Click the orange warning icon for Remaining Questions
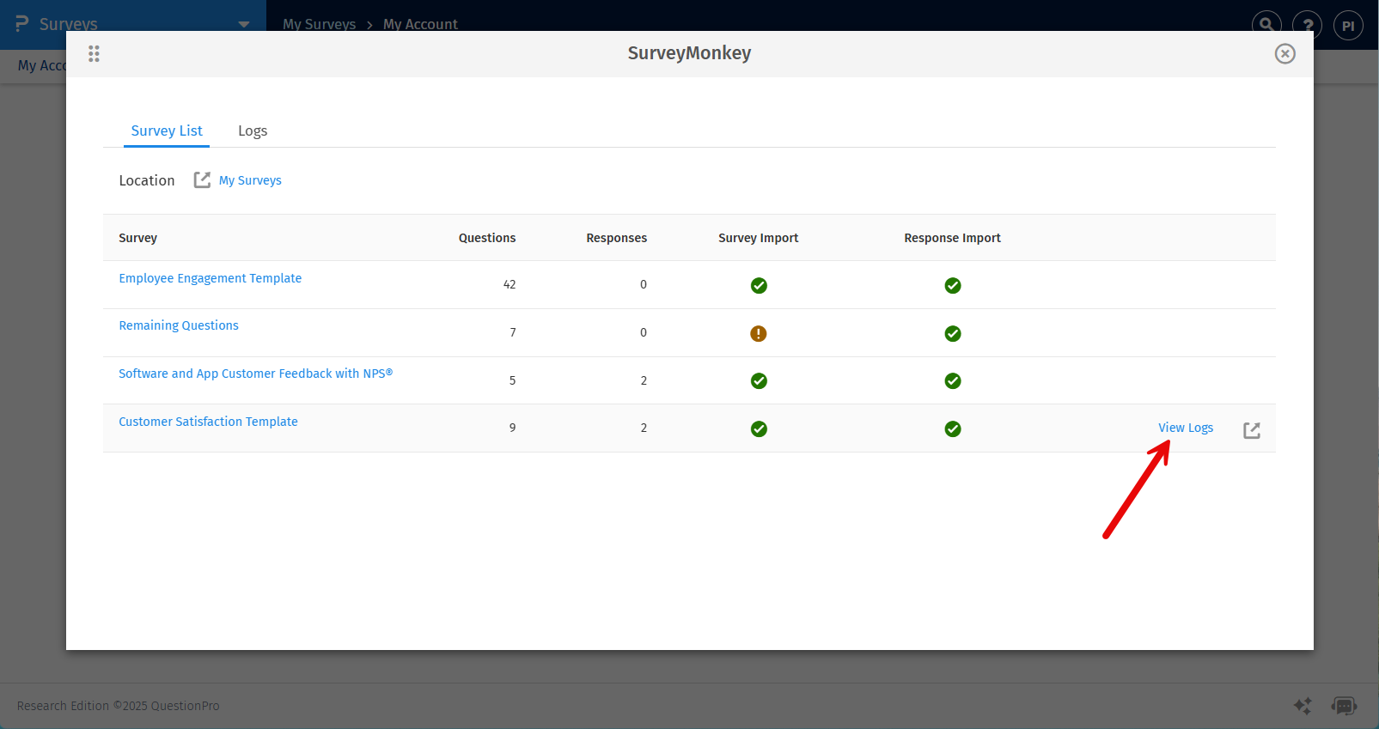This screenshot has width=1379, height=729. pos(758,333)
